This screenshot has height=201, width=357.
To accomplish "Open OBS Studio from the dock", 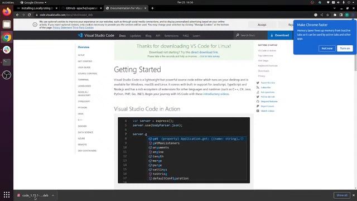I will (x=7, y=75).
